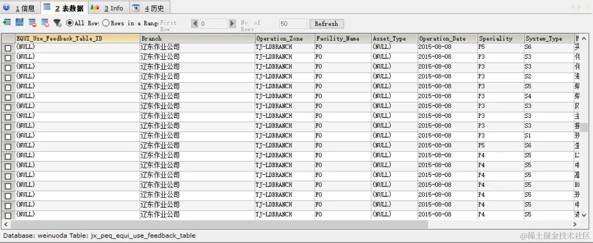Click the calendar icon on tab 4
Screen dimensions: 593x243
coord(136,7)
